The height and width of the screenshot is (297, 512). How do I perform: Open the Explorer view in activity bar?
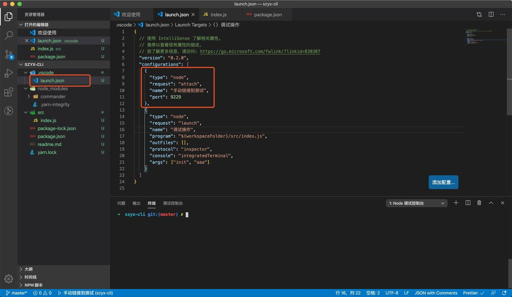tap(8, 17)
